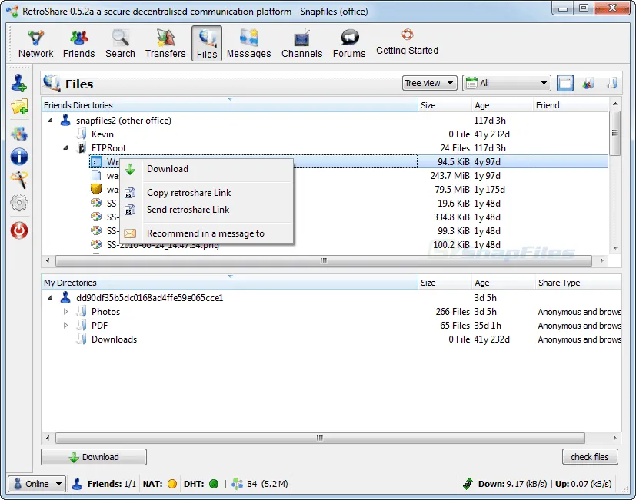Open the Friends toolbar page
The width and height of the screenshot is (636, 500).
pos(78,44)
